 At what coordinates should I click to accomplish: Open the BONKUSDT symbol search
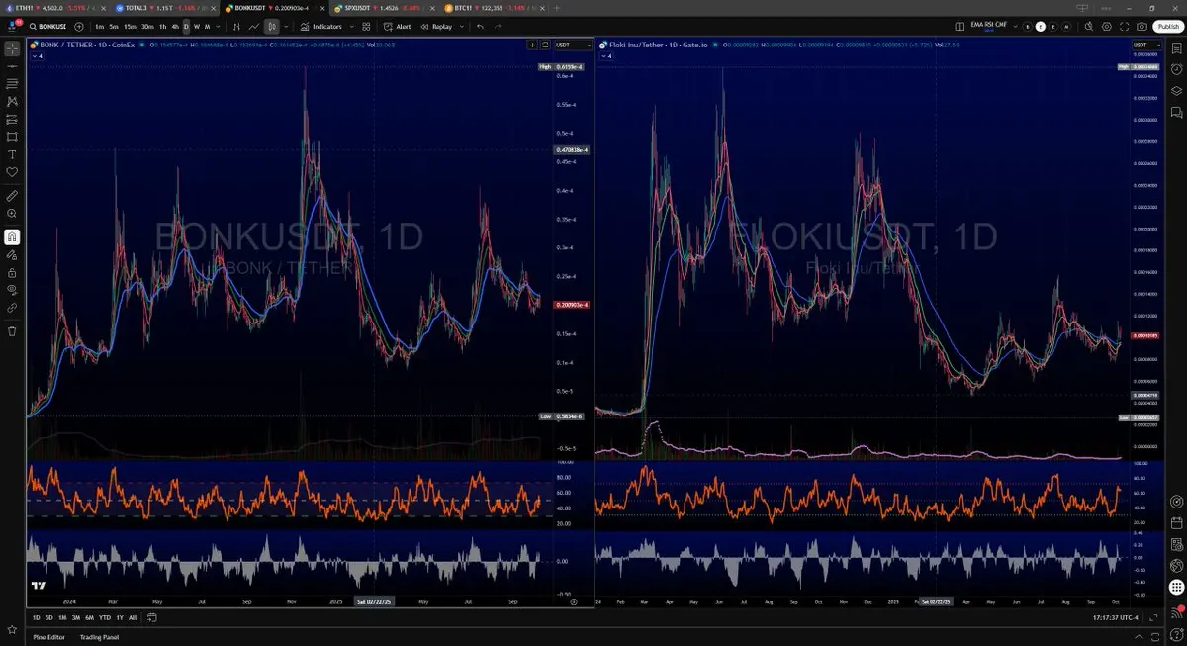[46, 26]
